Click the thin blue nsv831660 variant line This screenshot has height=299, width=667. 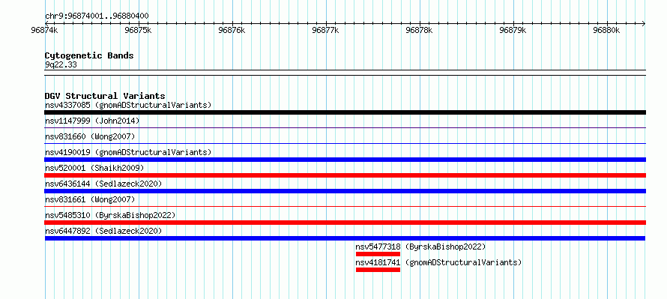pyautogui.click(x=345, y=143)
